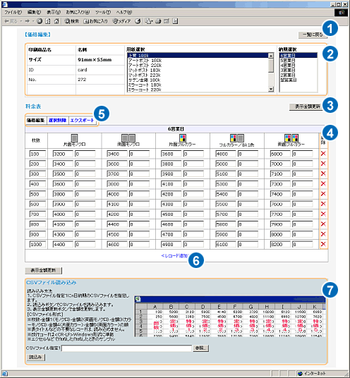Click the price field showing 8200
The width and height of the screenshot is (350, 378).
click(280, 244)
